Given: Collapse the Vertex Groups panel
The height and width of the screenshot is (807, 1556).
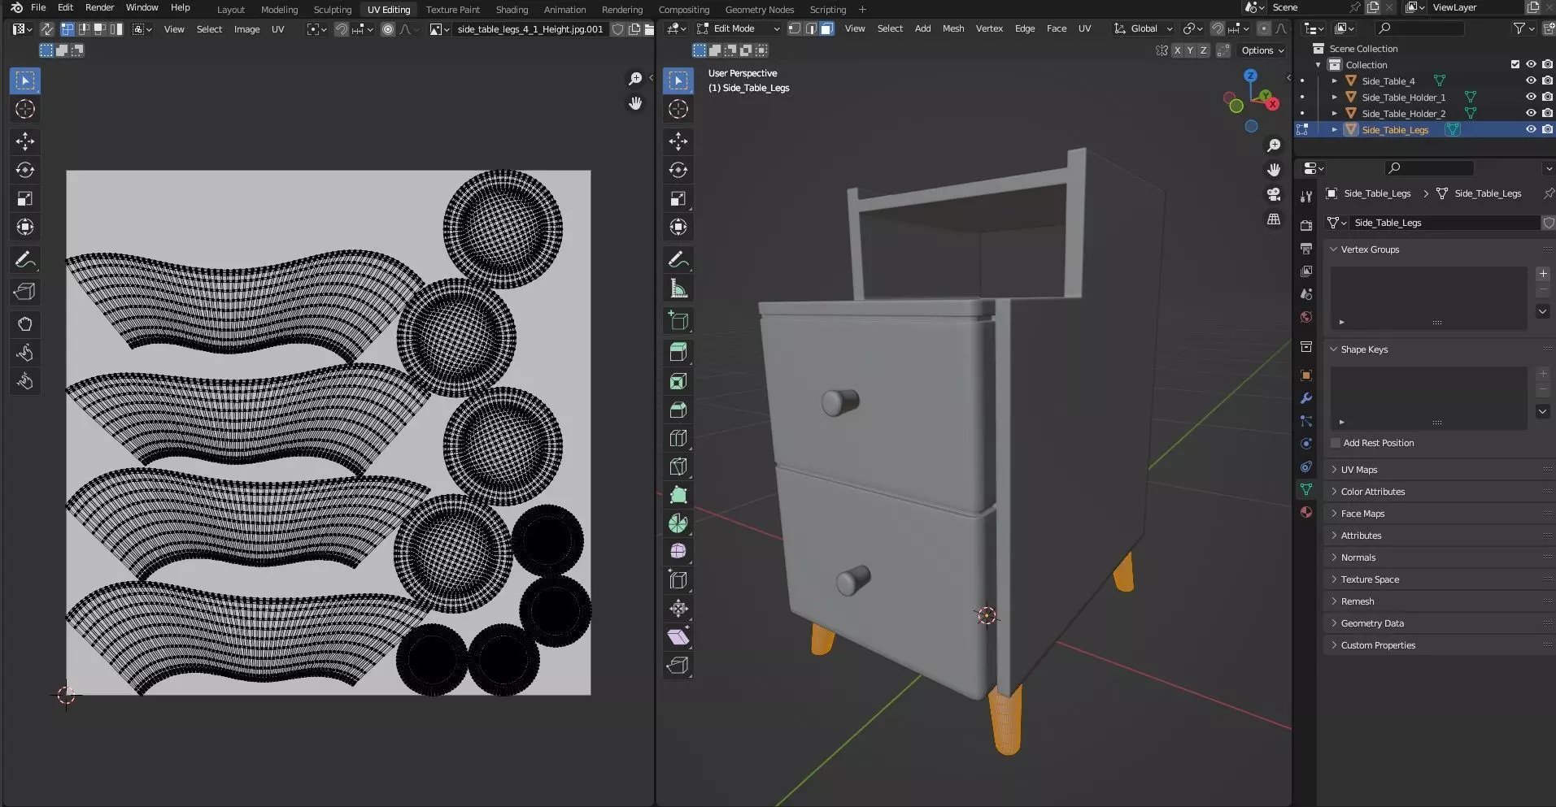Looking at the screenshot, I should 1369,249.
